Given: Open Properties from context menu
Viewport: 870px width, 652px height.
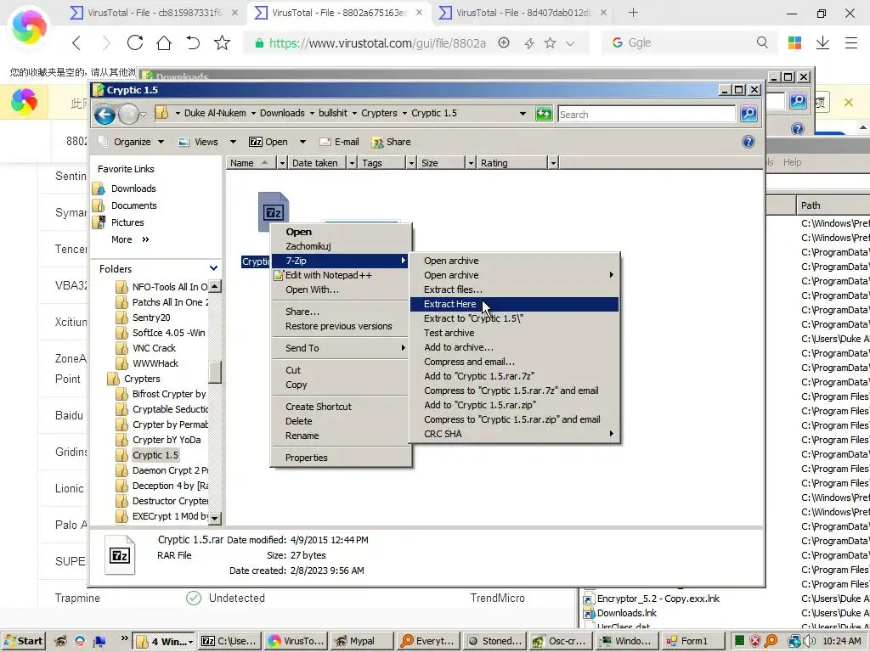Looking at the screenshot, I should [342, 458].
